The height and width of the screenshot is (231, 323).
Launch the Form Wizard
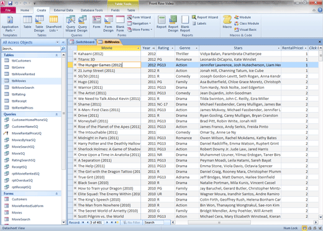tap(139, 17)
